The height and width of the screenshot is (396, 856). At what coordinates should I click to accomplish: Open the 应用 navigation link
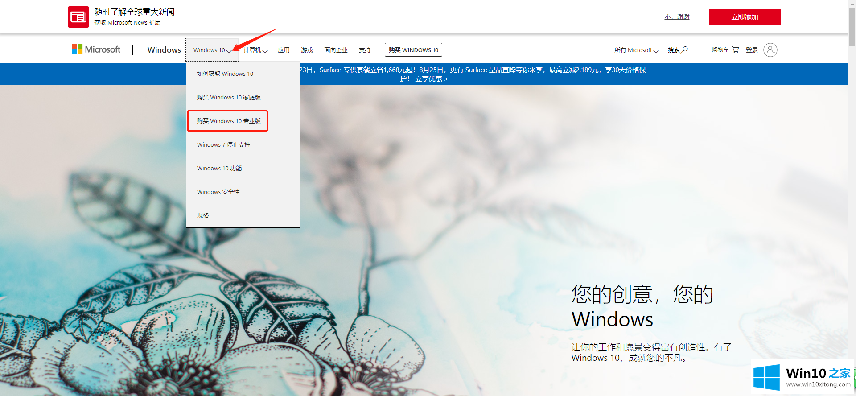tap(284, 50)
